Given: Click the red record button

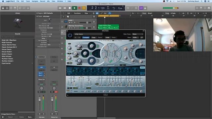Looking at the screenshot, I should (79, 8).
